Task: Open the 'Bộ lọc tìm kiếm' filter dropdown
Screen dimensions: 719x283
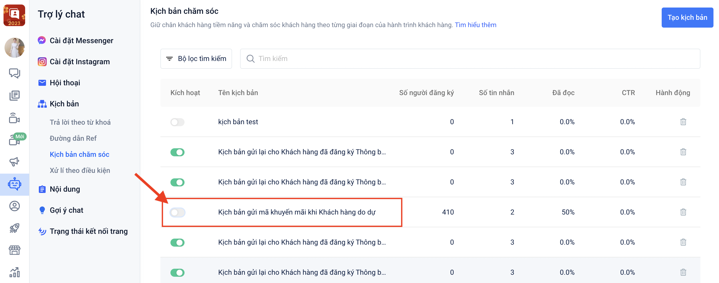Action: (x=196, y=58)
